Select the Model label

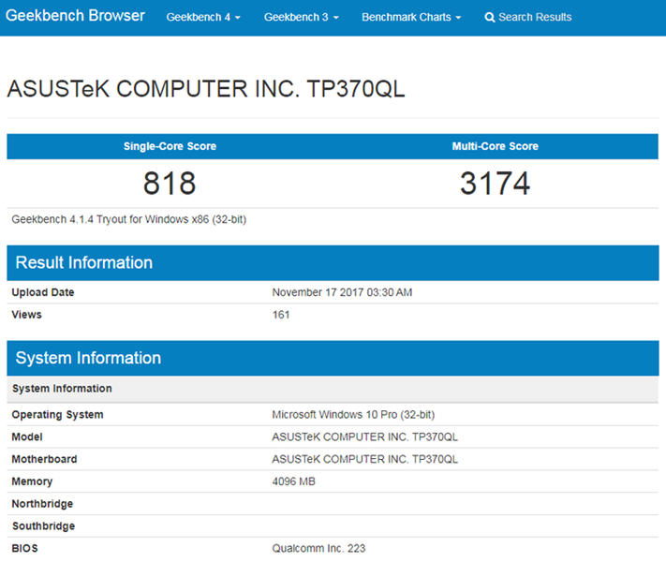pyautogui.click(x=27, y=436)
